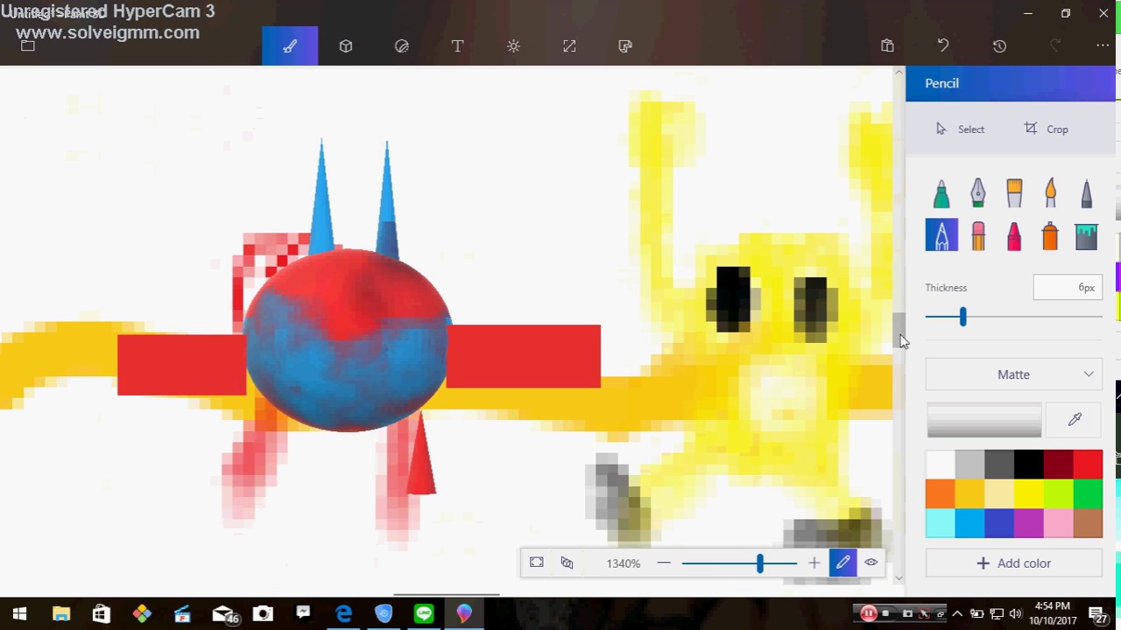
Task: Toggle the pencil edit mode button
Action: pyautogui.click(x=843, y=563)
